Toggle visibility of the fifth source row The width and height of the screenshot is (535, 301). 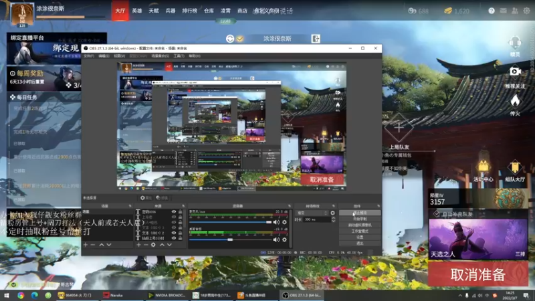coord(174,233)
